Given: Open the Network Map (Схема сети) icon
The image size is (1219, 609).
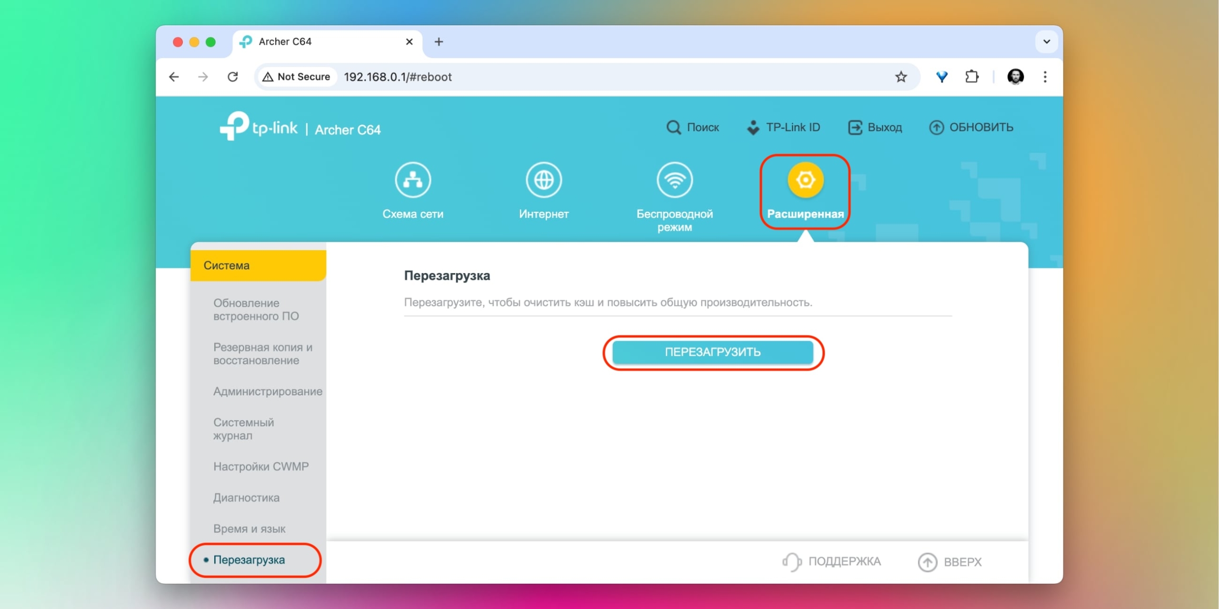Looking at the screenshot, I should pyautogui.click(x=412, y=180).
